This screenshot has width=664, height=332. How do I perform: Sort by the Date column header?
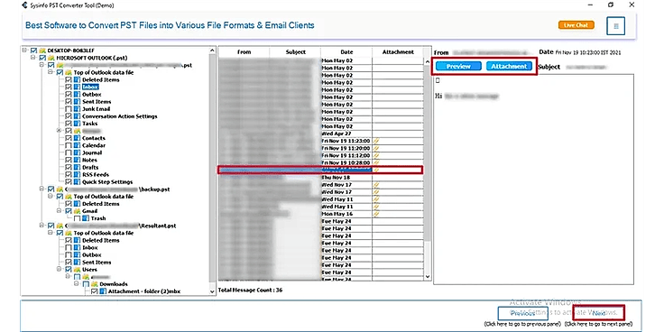[346, 51]
